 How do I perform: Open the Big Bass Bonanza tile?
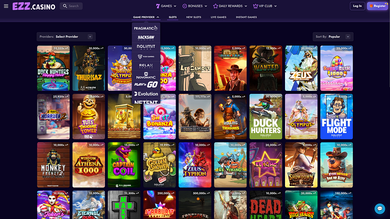pyautogui.click(x=301, y=205)
